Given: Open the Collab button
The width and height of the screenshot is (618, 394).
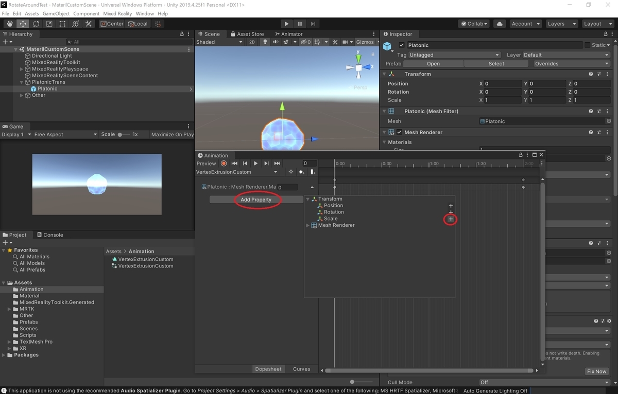Looking at the screenshot, I should 473,24.
